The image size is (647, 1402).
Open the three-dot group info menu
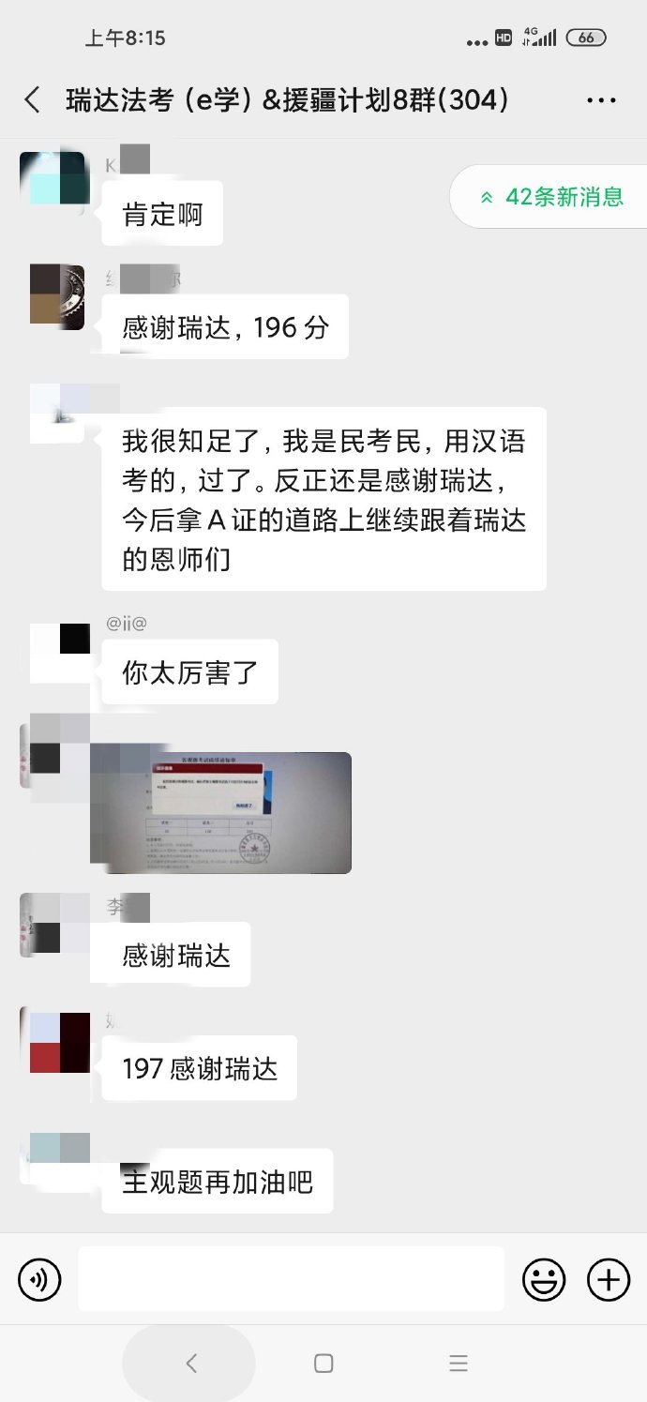pyautogui.click(x=601, y=100)
